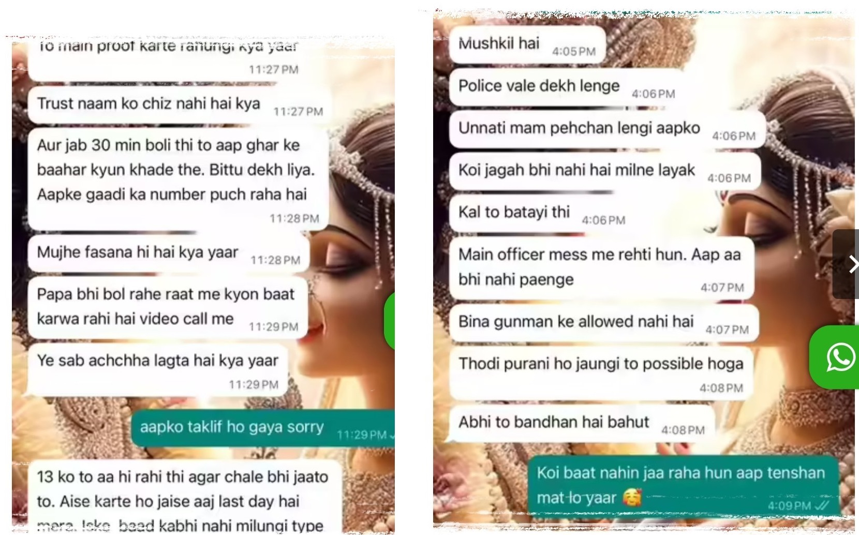This screenshot has height=535, width=859.
Task: Select '13 ko to aa hi rahi thi' message
Action: 185,497
